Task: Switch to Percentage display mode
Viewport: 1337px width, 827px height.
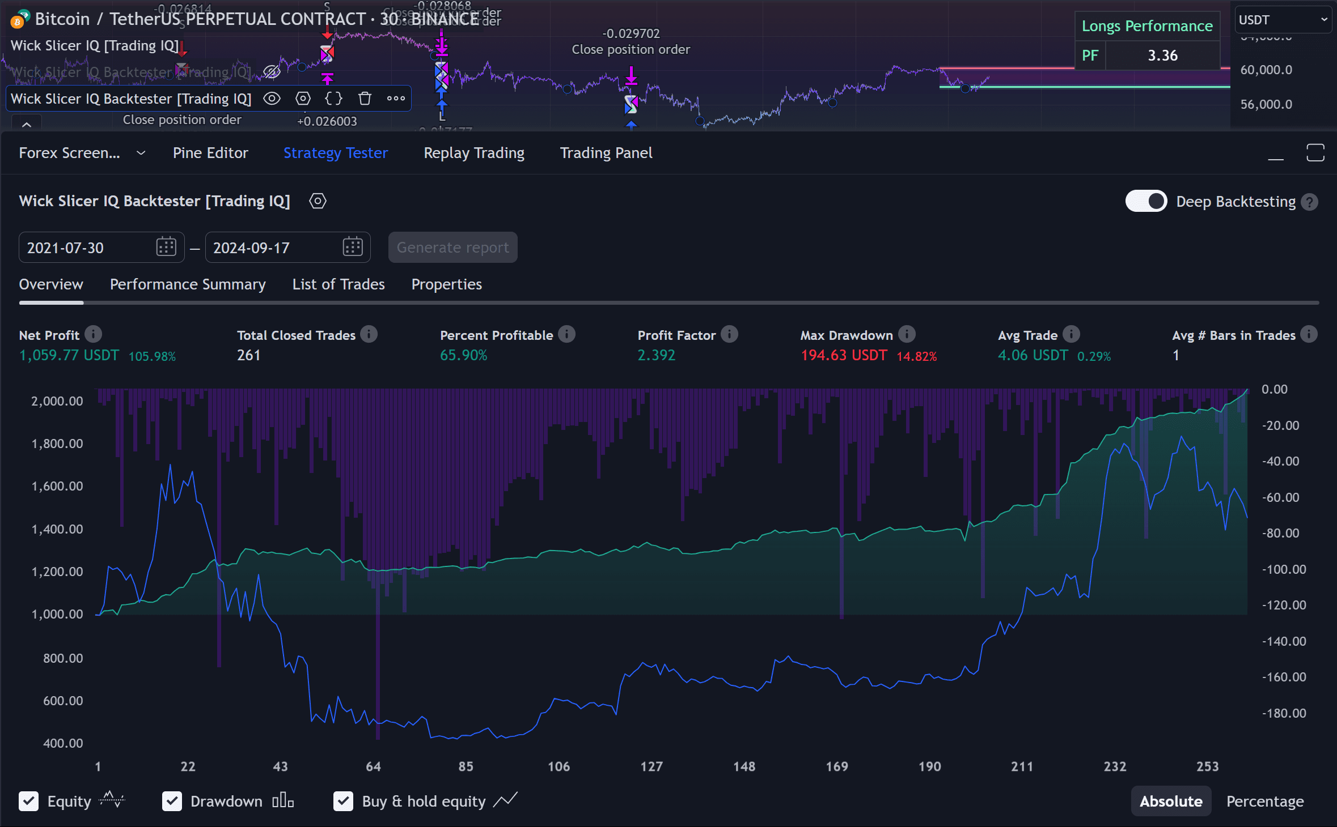Action: [1265, 802]
